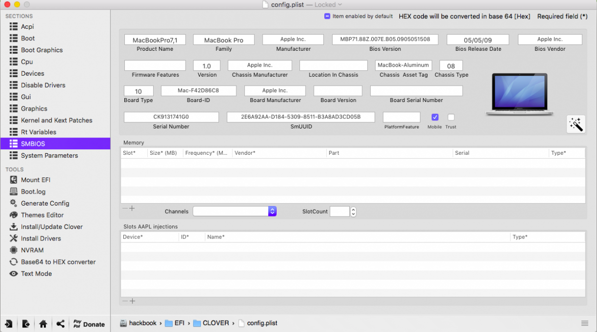Open the Themes Editor tool

pos(42,215)
